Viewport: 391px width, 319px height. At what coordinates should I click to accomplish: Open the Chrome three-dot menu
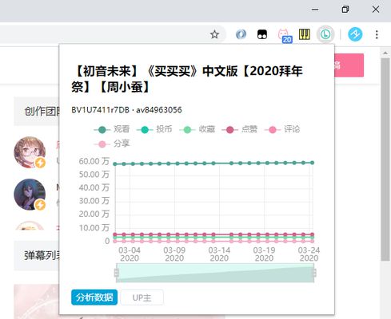pos(377,34)
